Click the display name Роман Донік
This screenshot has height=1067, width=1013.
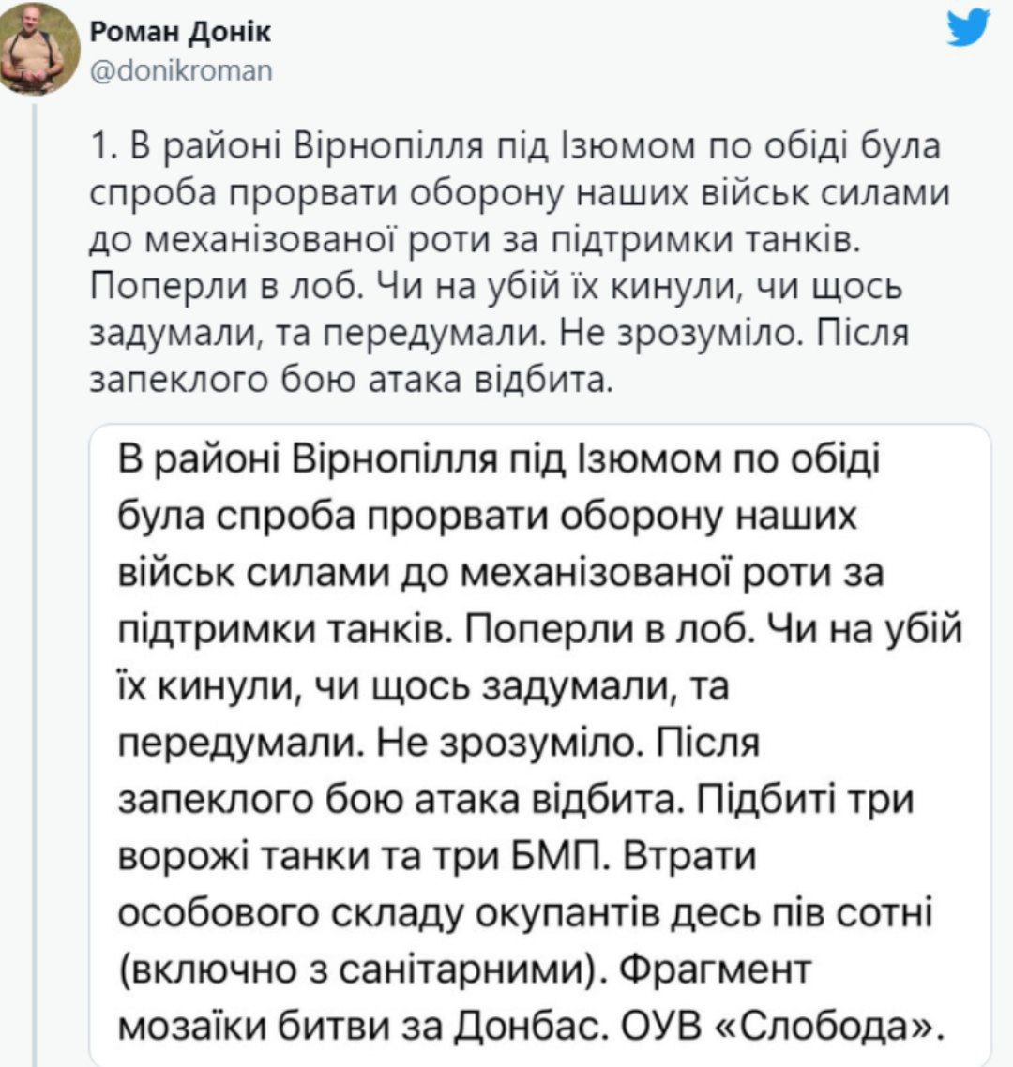[180, 31]
